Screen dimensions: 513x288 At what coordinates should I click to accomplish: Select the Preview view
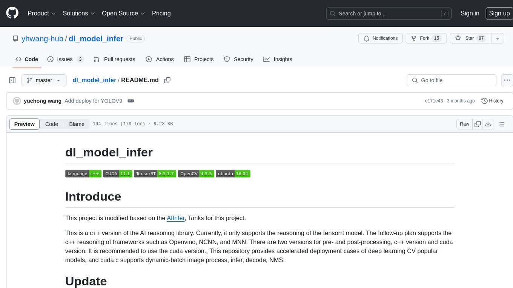point(25,124)
